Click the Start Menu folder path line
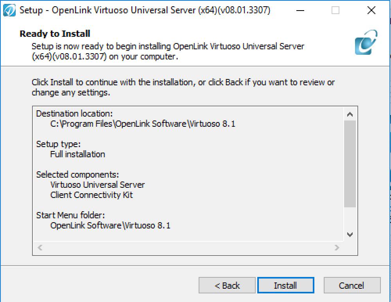The width and height of the screenshot is (391, 302). pyautogui.click(x=110, y=225)
